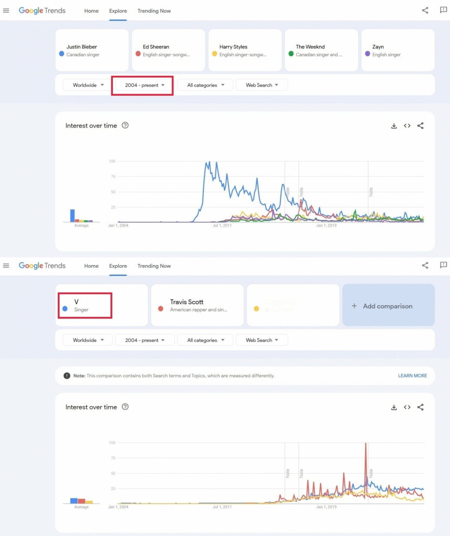
Task: Click the Add comparison button
Action: (x=388, y=305)
